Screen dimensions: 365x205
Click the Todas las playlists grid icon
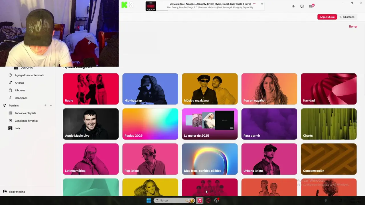click(10, 113)
